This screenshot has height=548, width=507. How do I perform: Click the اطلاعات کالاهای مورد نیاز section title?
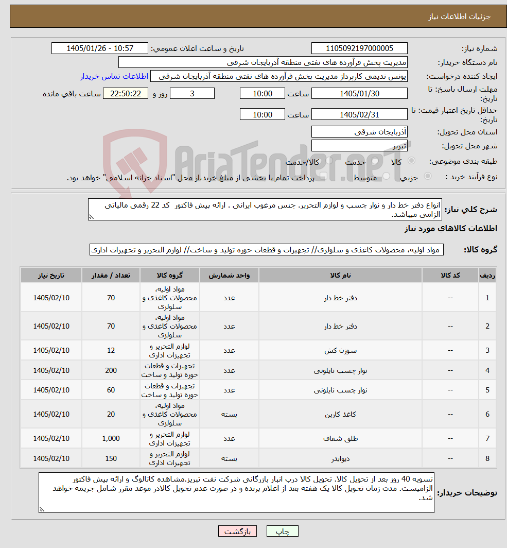450,229
